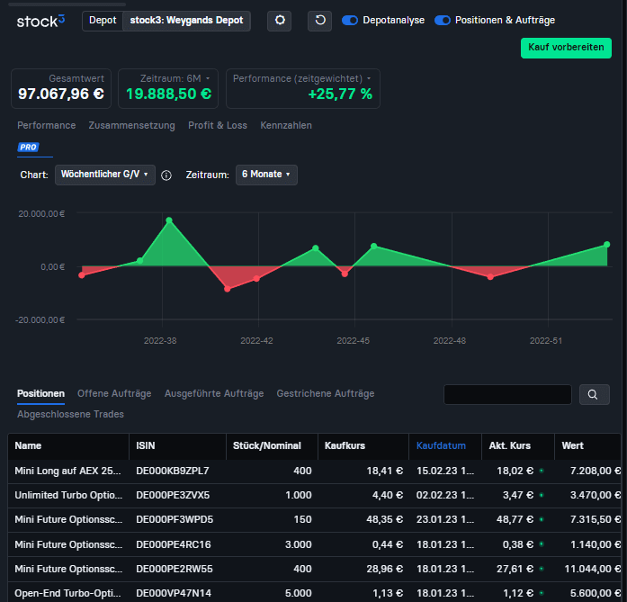Click the 19.888,50 € period gain value
This screenshot has height=602, width=627.
[168, 94]
